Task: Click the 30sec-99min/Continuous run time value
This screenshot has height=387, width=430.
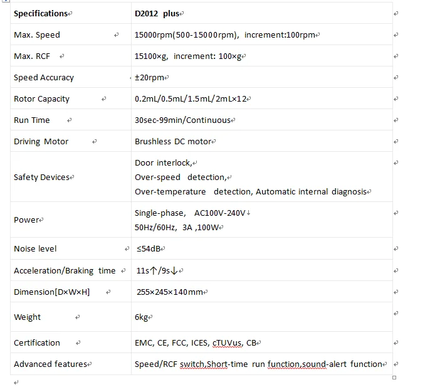Action: tap(182, 120)
